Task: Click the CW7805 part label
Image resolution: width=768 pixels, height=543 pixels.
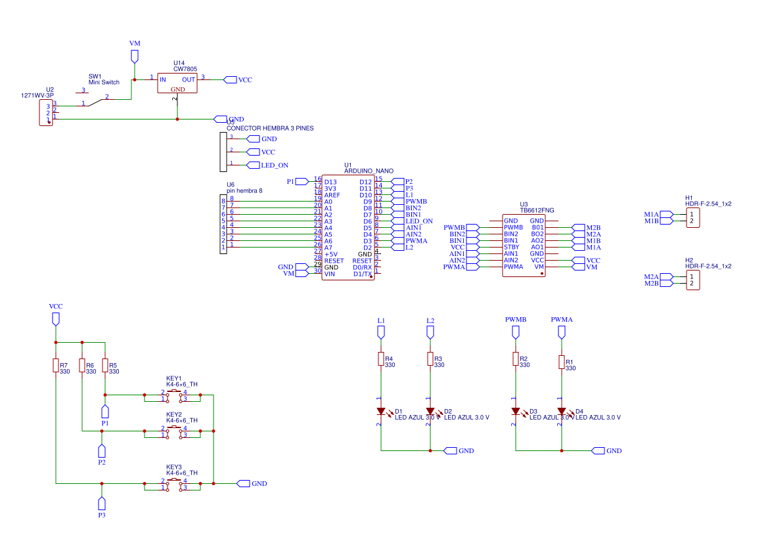Action: [185, 69]
